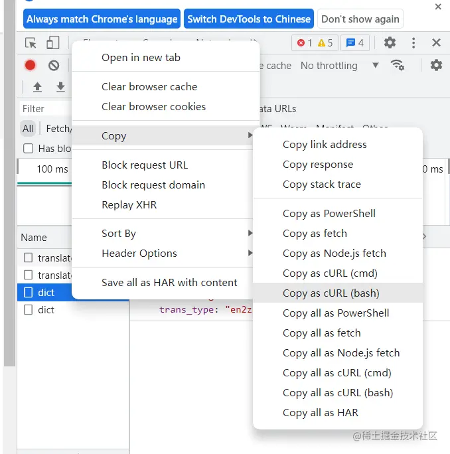This screenshot has width=450, height=454.
Task: Tick checkbox of second translate request
Action: pos(28,275)
